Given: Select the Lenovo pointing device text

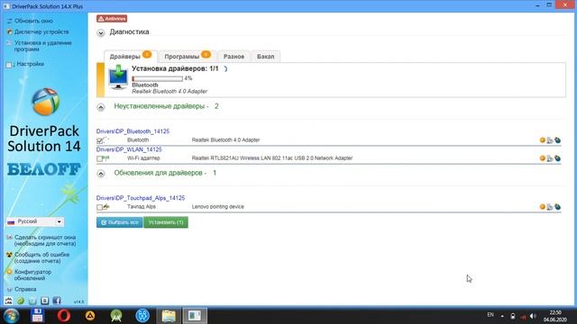Looking at the screenshot, I should click(218, 206).
